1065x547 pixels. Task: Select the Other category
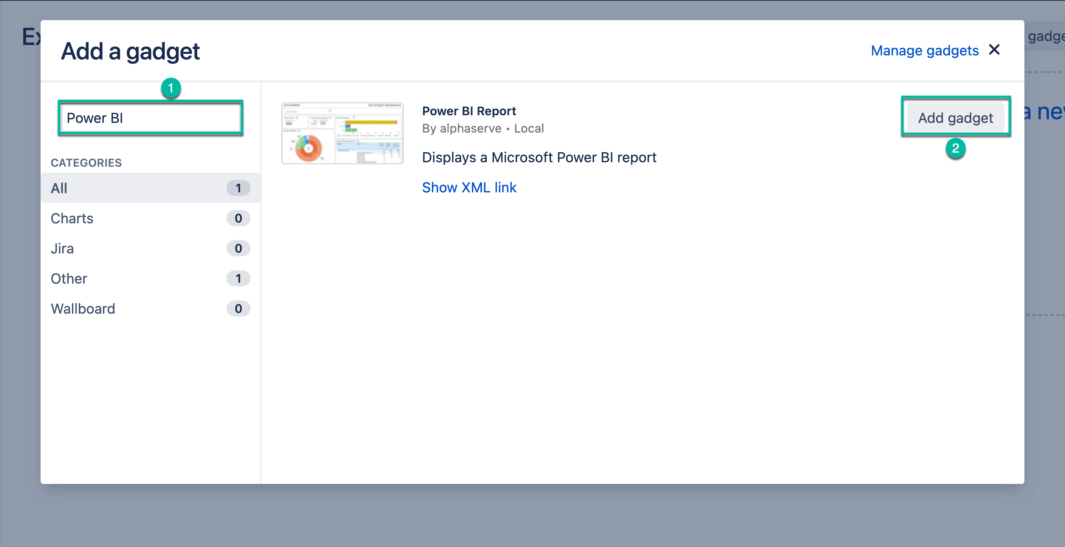pyautogui.click(x=69, y=279)
